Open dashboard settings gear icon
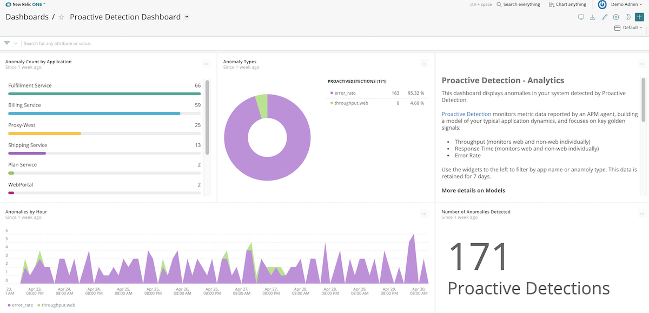The width and height of the screenshot is (649, 313). [616, 17]
